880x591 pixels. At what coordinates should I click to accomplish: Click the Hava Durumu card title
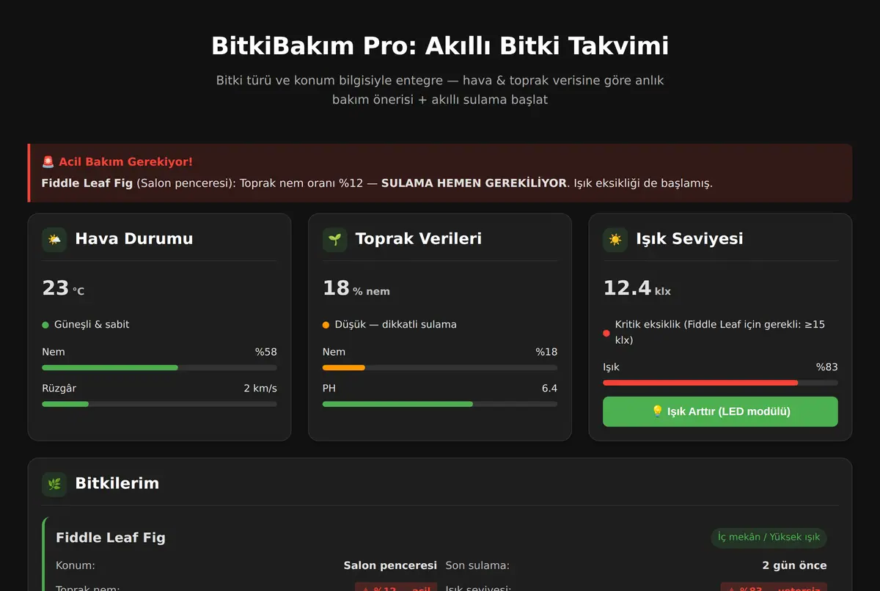(x=134, y=239)
